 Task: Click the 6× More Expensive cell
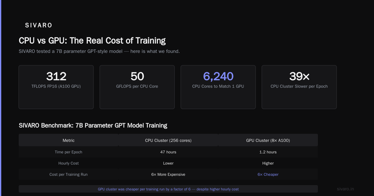168,175
